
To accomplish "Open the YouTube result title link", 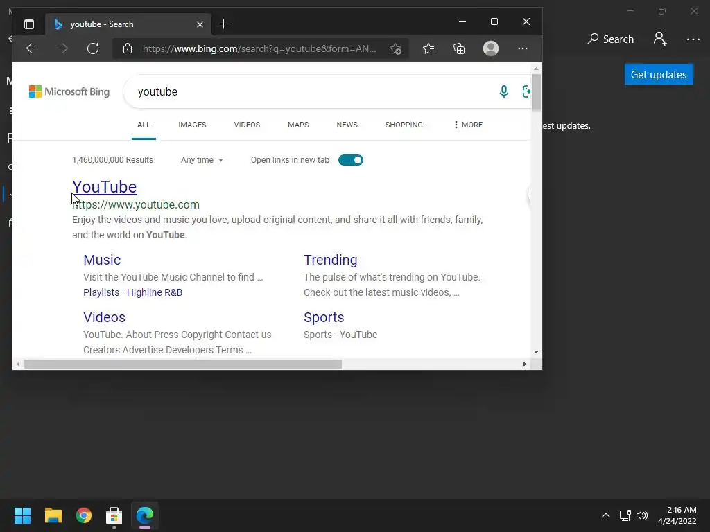I will 104,187.
